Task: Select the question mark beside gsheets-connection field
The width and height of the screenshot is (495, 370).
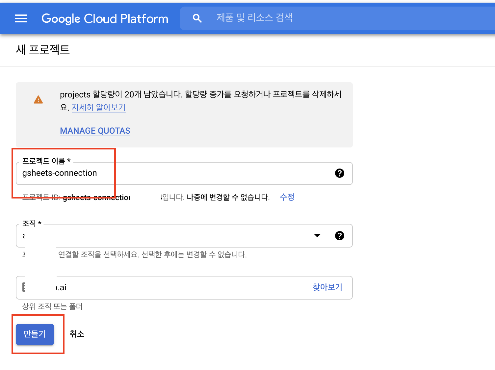Action: click(x=340, y=173)
